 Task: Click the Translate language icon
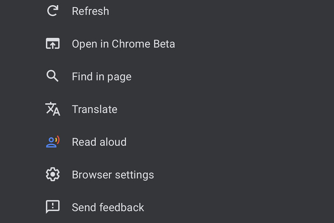click(52, 109)
